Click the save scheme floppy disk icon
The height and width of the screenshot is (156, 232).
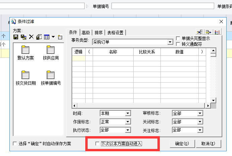(x=16, y=37)
